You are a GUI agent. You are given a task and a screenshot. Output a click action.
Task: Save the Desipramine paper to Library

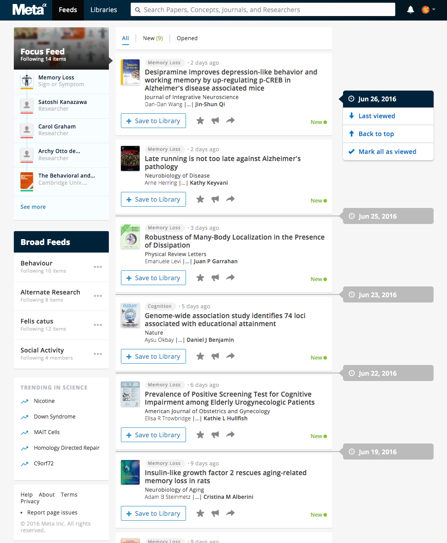tap(153, 121)
